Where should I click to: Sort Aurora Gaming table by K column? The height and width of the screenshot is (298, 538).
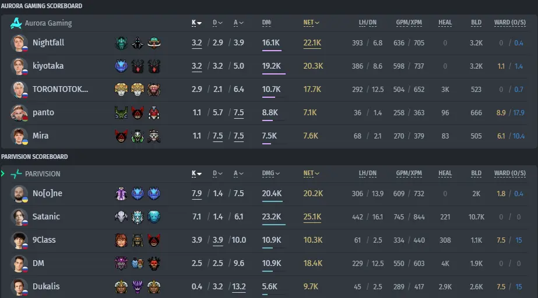196,23
